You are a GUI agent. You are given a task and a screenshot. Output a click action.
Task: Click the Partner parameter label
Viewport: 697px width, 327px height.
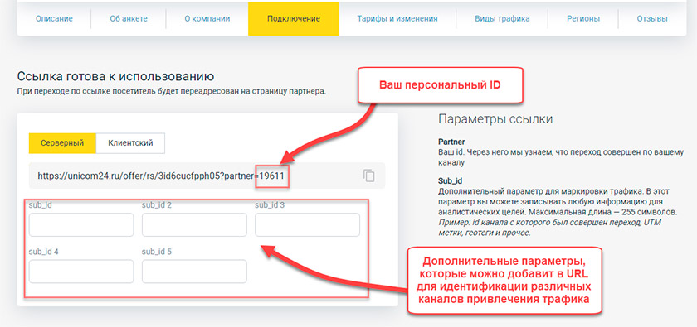coord(451,142)
